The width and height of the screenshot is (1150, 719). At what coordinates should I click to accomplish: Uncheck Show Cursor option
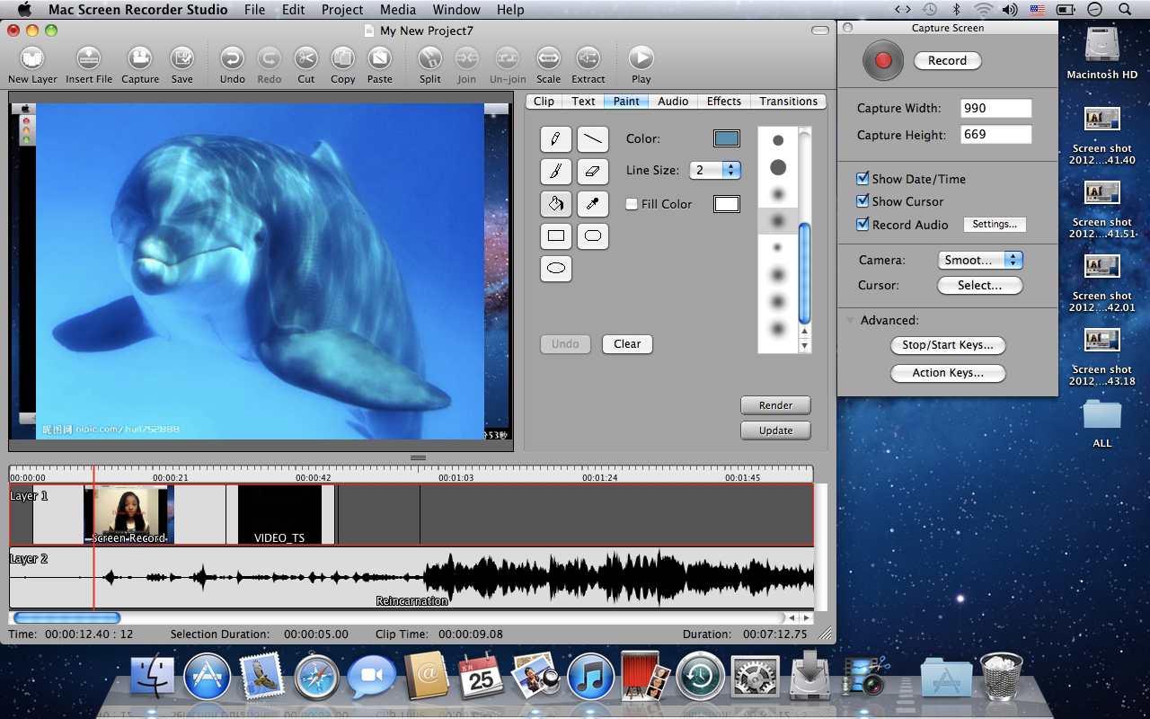tap(862, 201)
